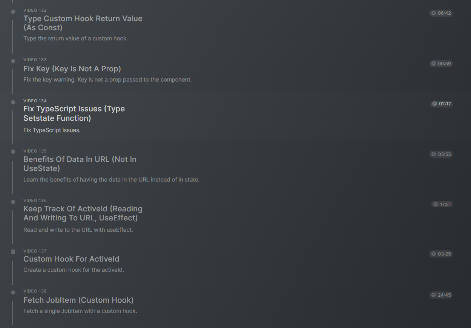Select the timeline dot for Video 136
471x328 pixels.
[13, 202]
